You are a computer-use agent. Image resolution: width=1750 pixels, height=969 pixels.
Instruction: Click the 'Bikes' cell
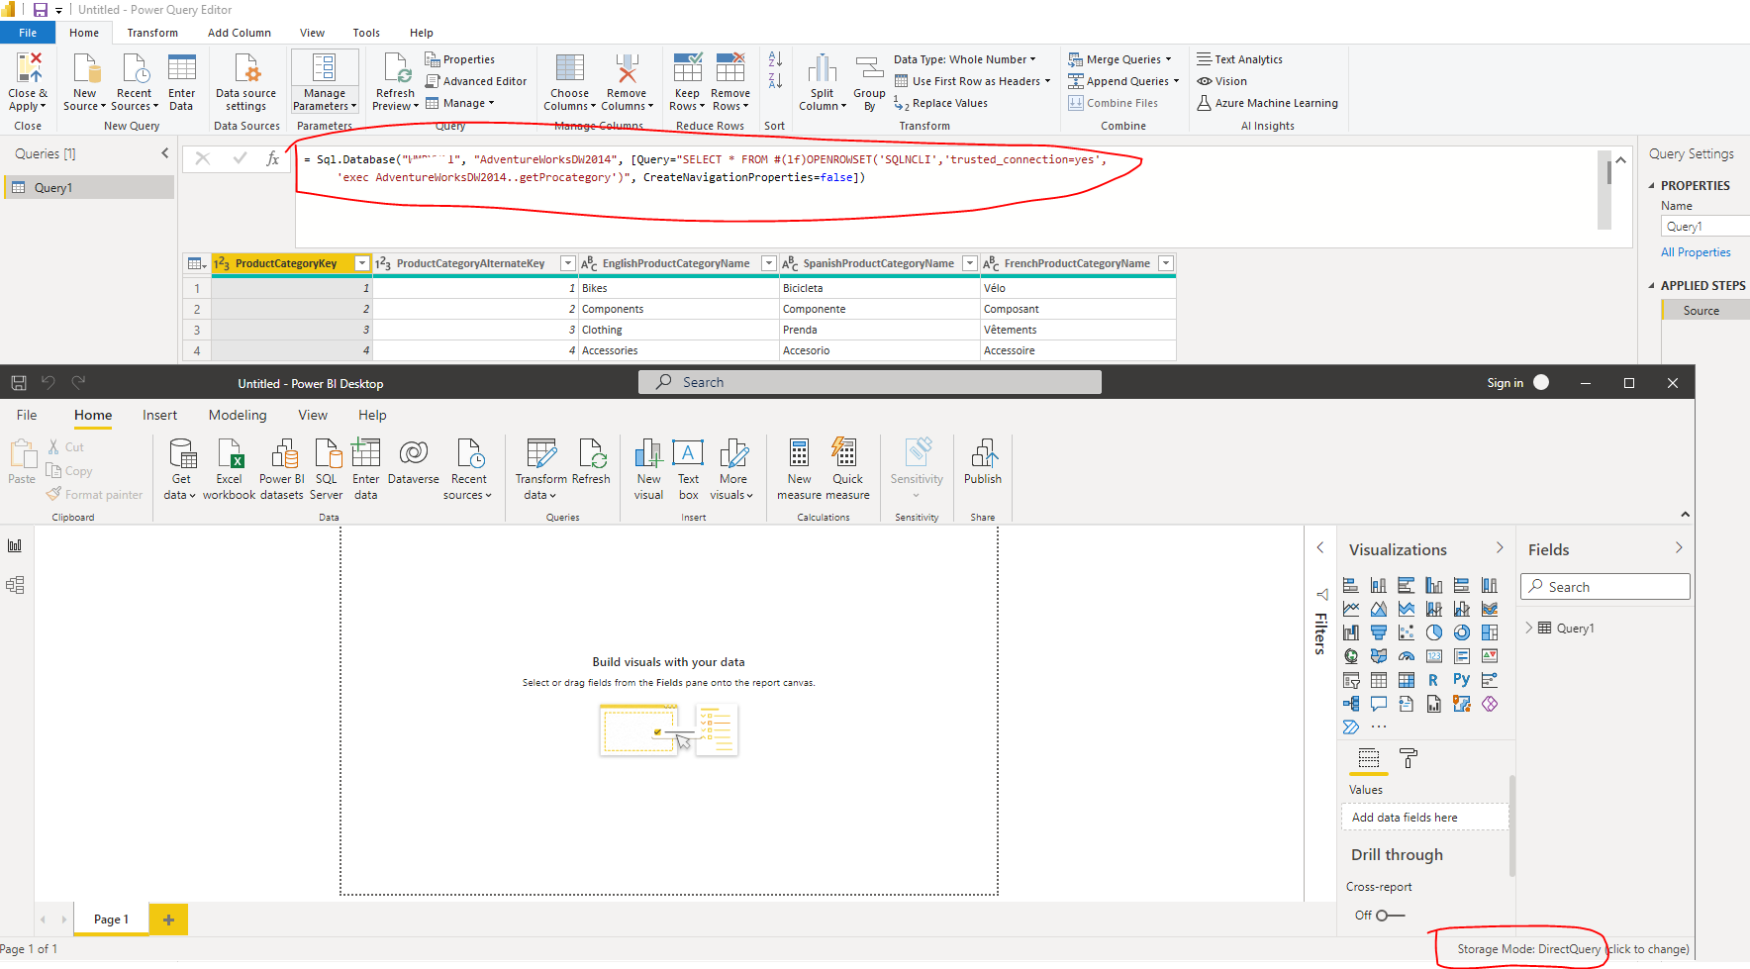(678, 288)
